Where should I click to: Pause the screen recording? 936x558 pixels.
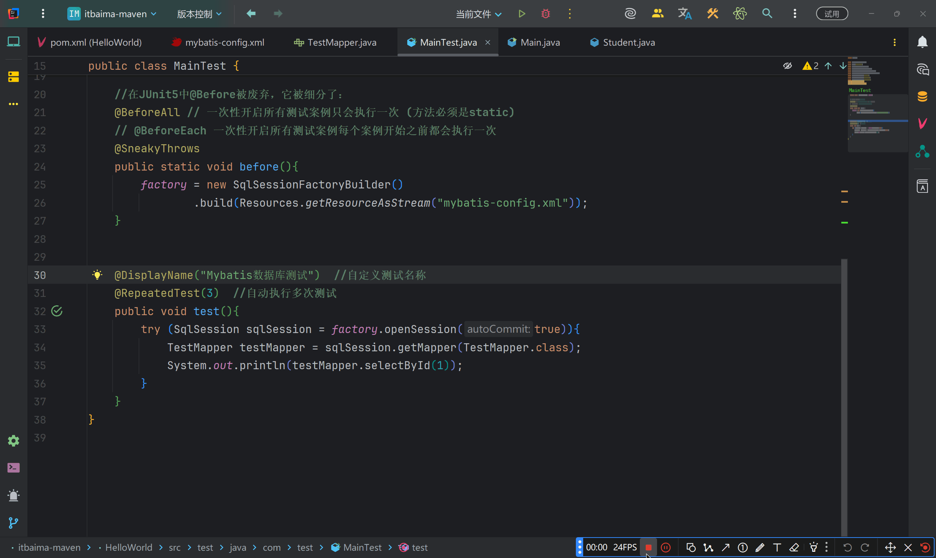tap(665, 547)
